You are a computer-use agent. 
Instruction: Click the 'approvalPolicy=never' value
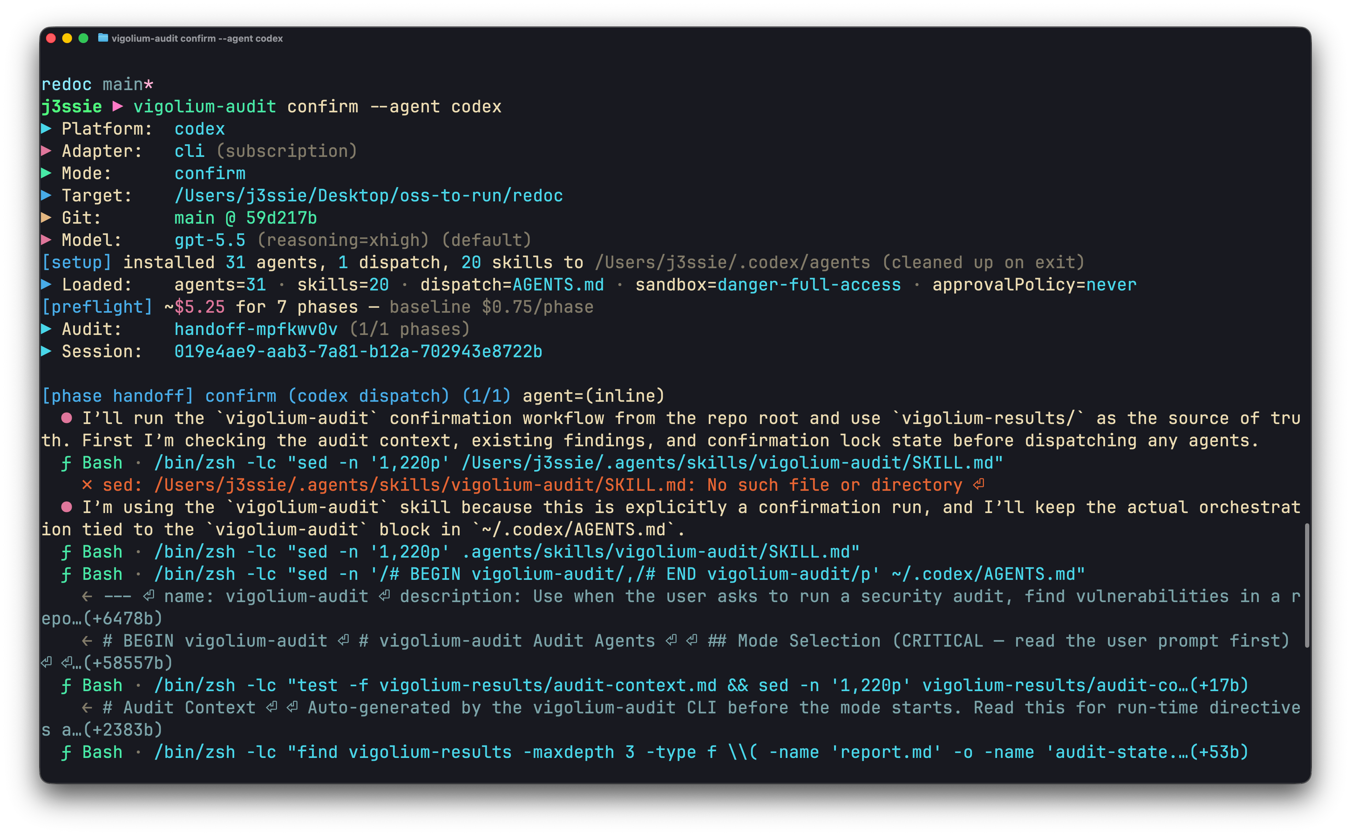tap(1034, 285)
